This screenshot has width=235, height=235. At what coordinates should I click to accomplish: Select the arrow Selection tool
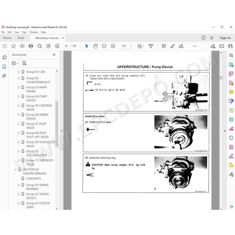click(87, 46)
